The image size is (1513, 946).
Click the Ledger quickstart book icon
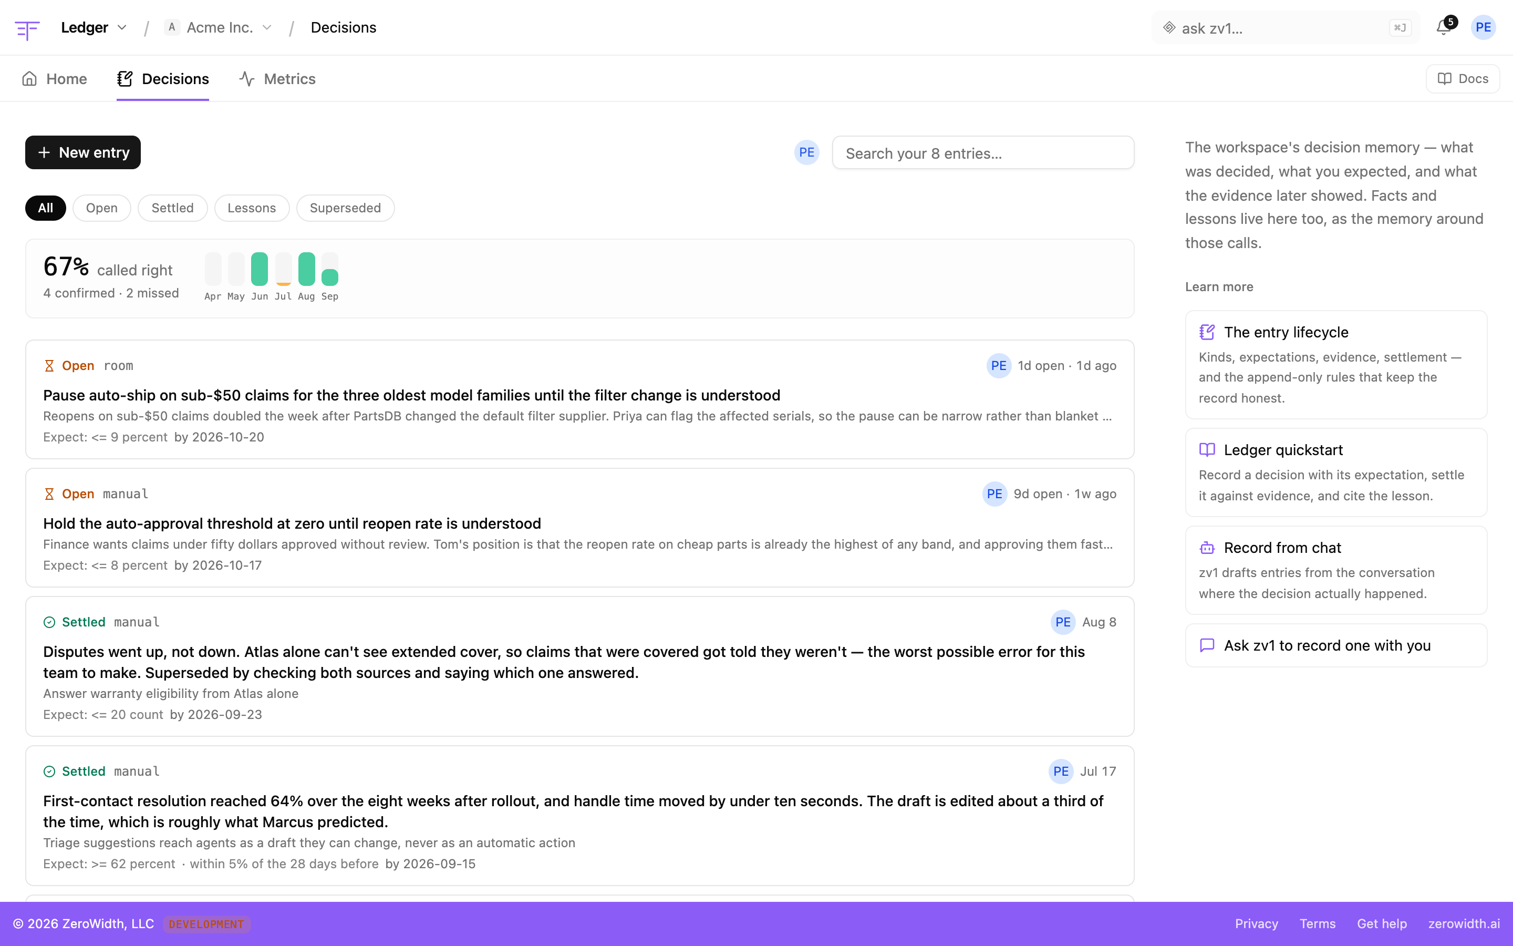tap(1207, 450)
